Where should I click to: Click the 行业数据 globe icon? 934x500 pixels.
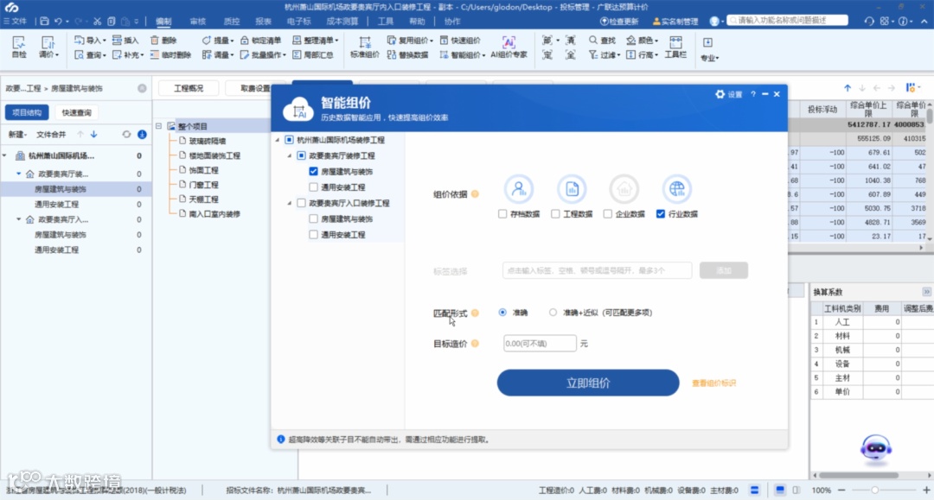coord(676,189)
